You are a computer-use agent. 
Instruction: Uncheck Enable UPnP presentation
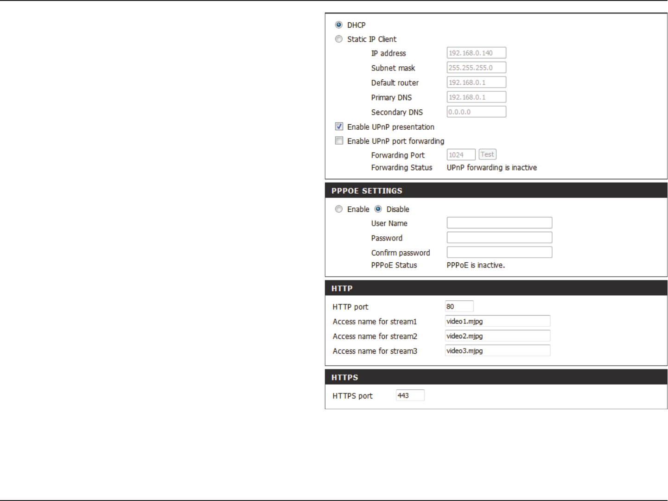pos(339,127)
